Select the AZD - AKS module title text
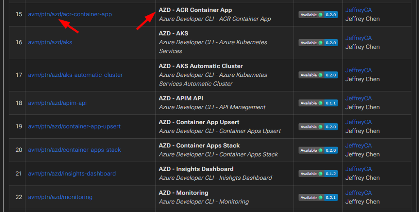This screenshot has height=212, width=419. coord(173,33)
